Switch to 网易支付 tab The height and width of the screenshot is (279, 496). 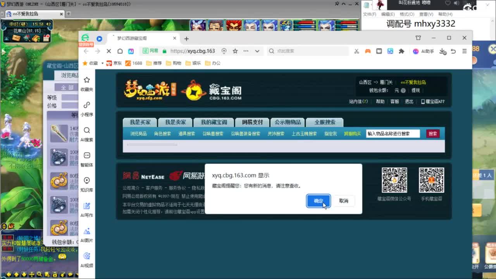252,122
